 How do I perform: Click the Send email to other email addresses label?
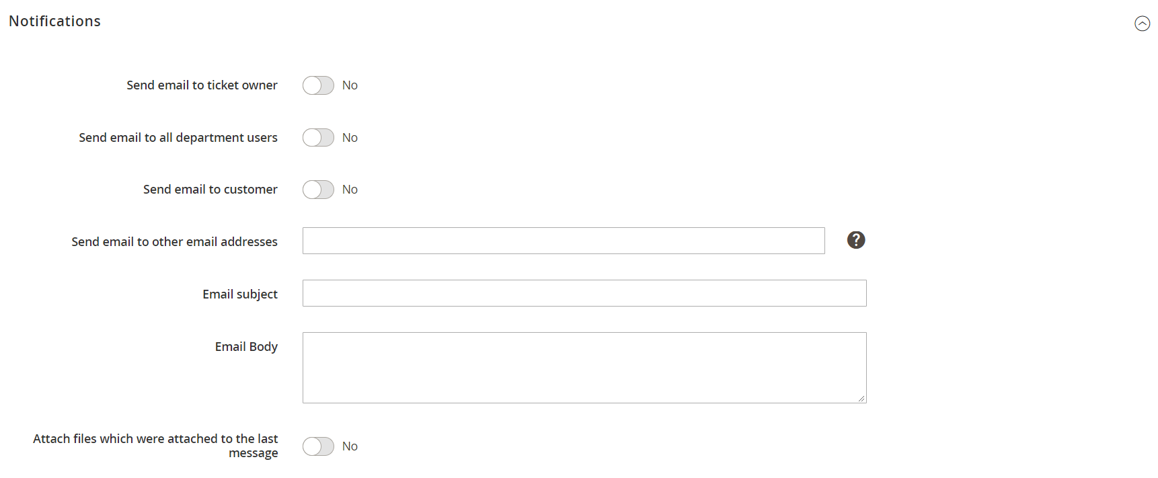click(174, 242)
